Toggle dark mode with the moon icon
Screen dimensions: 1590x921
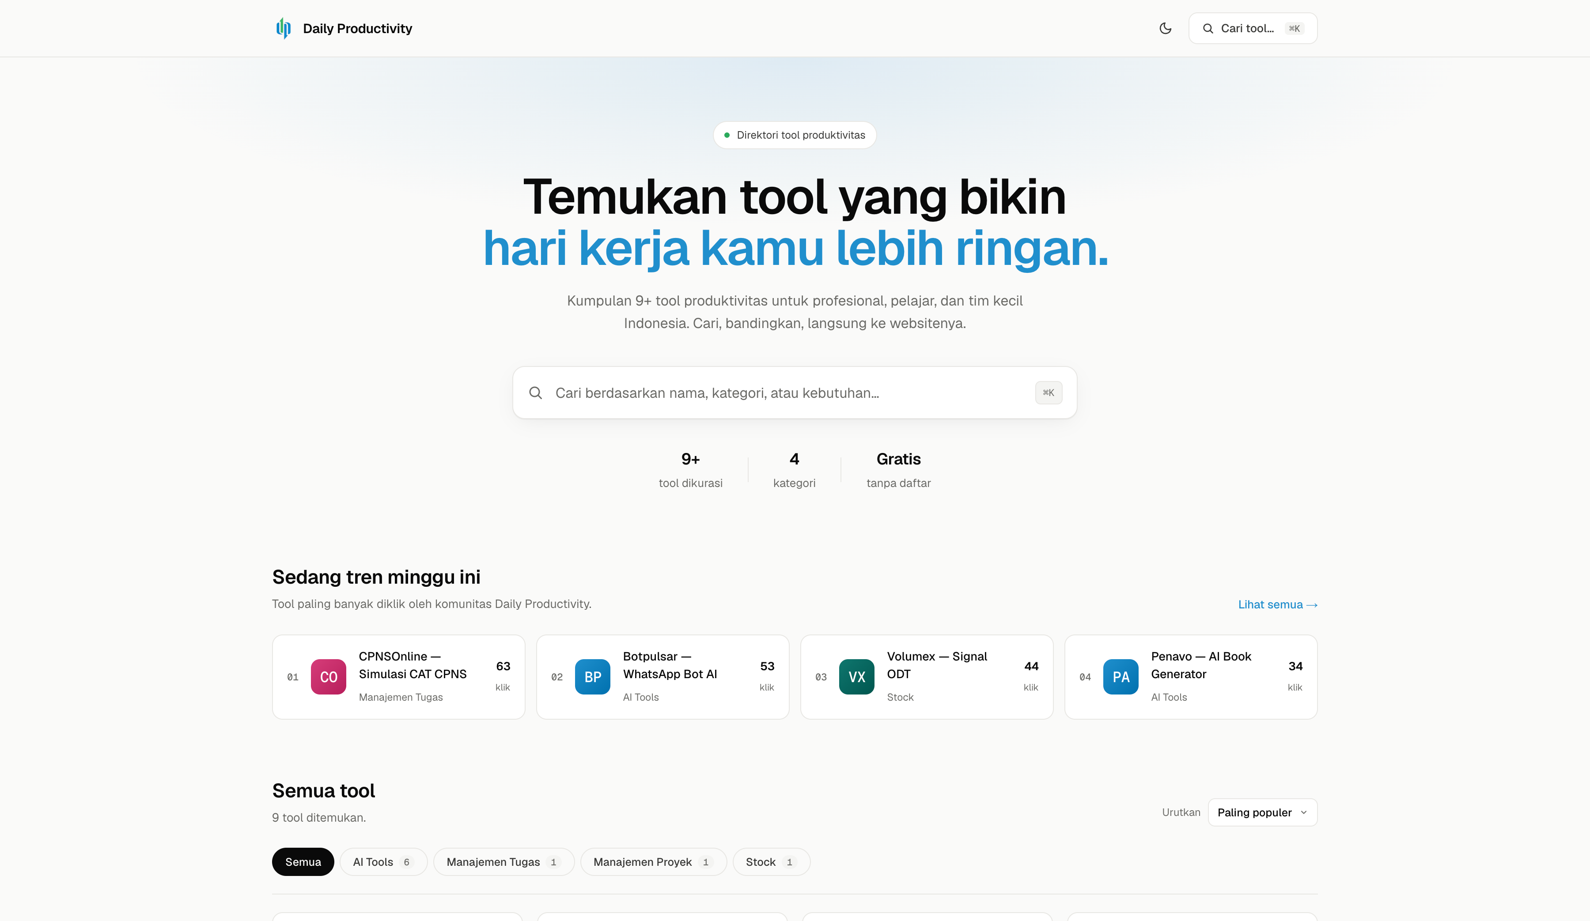point(1166,28)
